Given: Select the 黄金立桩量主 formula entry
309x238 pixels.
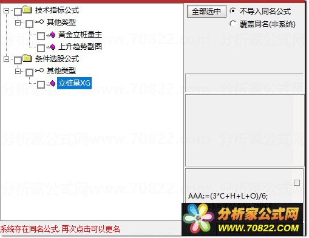Looking at the screenshot, I should coord(80,35).
